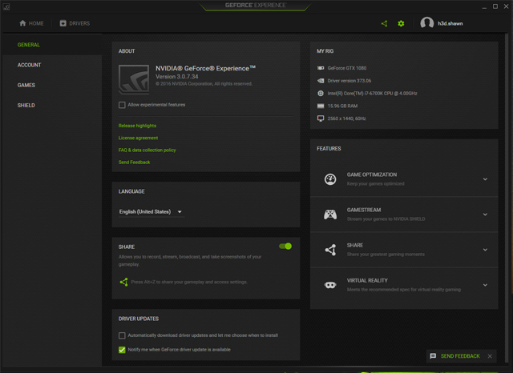Click the RAM memory icon
Image resolution: width=513 pixels, height=373 pixels.
coord(321,106)
